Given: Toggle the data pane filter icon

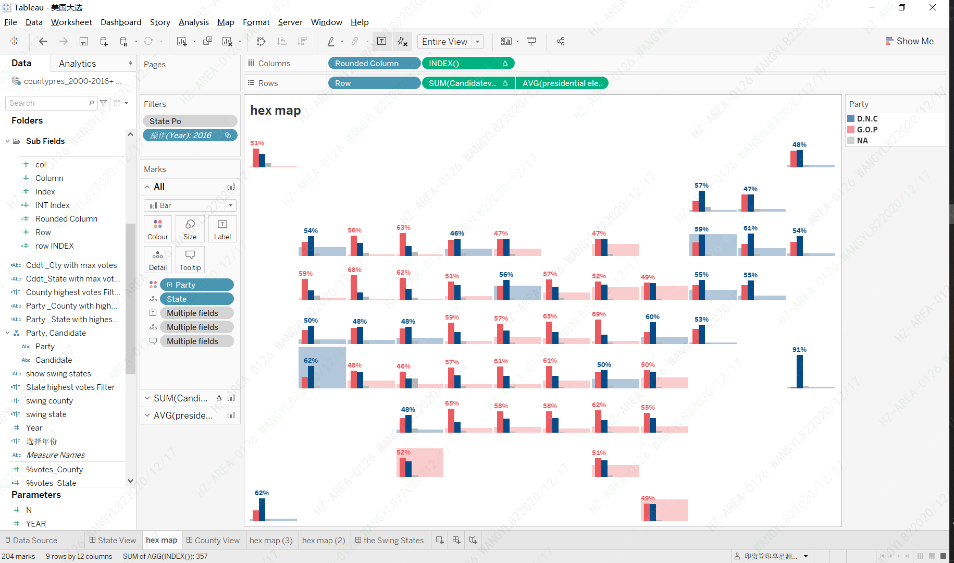Looking at the screenshot, I should 104,103.
